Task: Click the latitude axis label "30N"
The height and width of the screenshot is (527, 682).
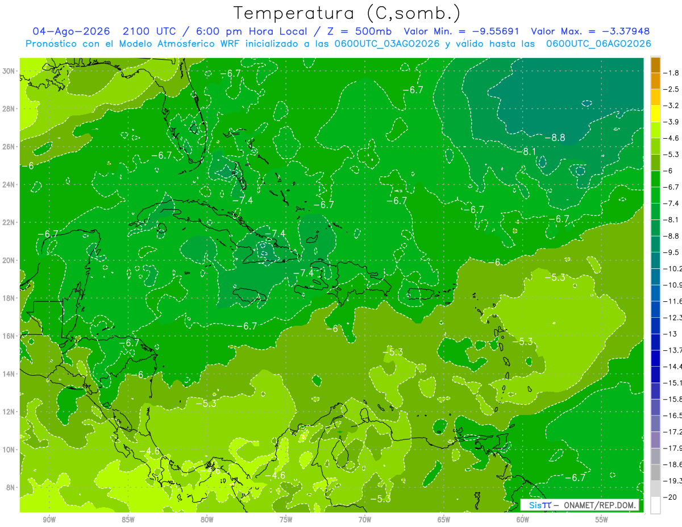Action: 9,70
